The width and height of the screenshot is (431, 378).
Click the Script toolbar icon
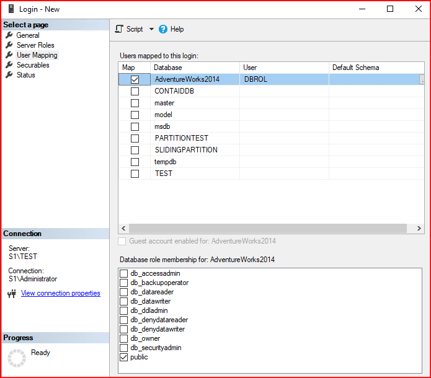120,29
